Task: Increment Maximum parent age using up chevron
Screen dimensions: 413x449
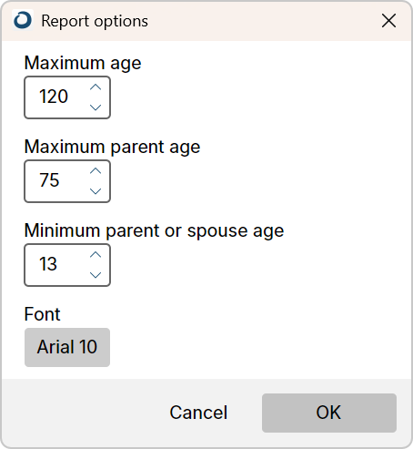Action: [96, 171]
